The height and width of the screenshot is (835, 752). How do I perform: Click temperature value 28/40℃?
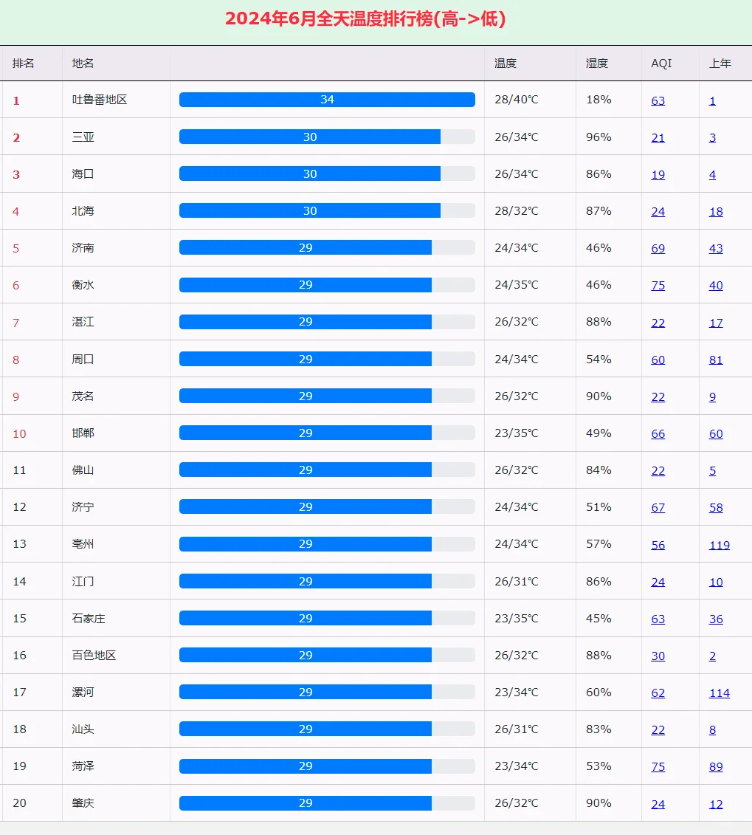517,100
